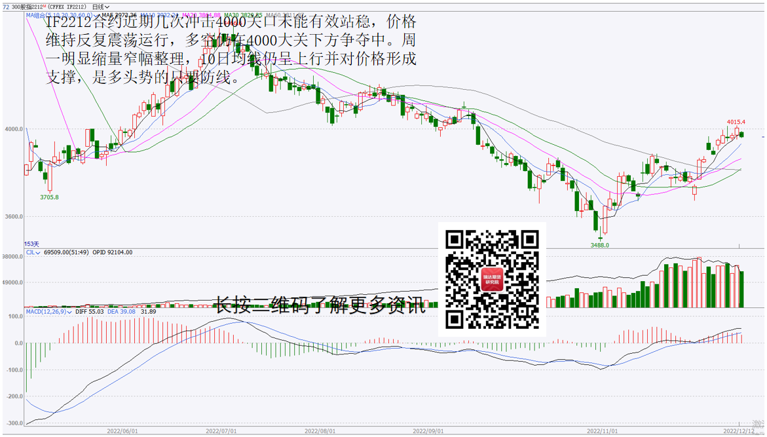Click the OPID 92104.00 open interest label

112,252
